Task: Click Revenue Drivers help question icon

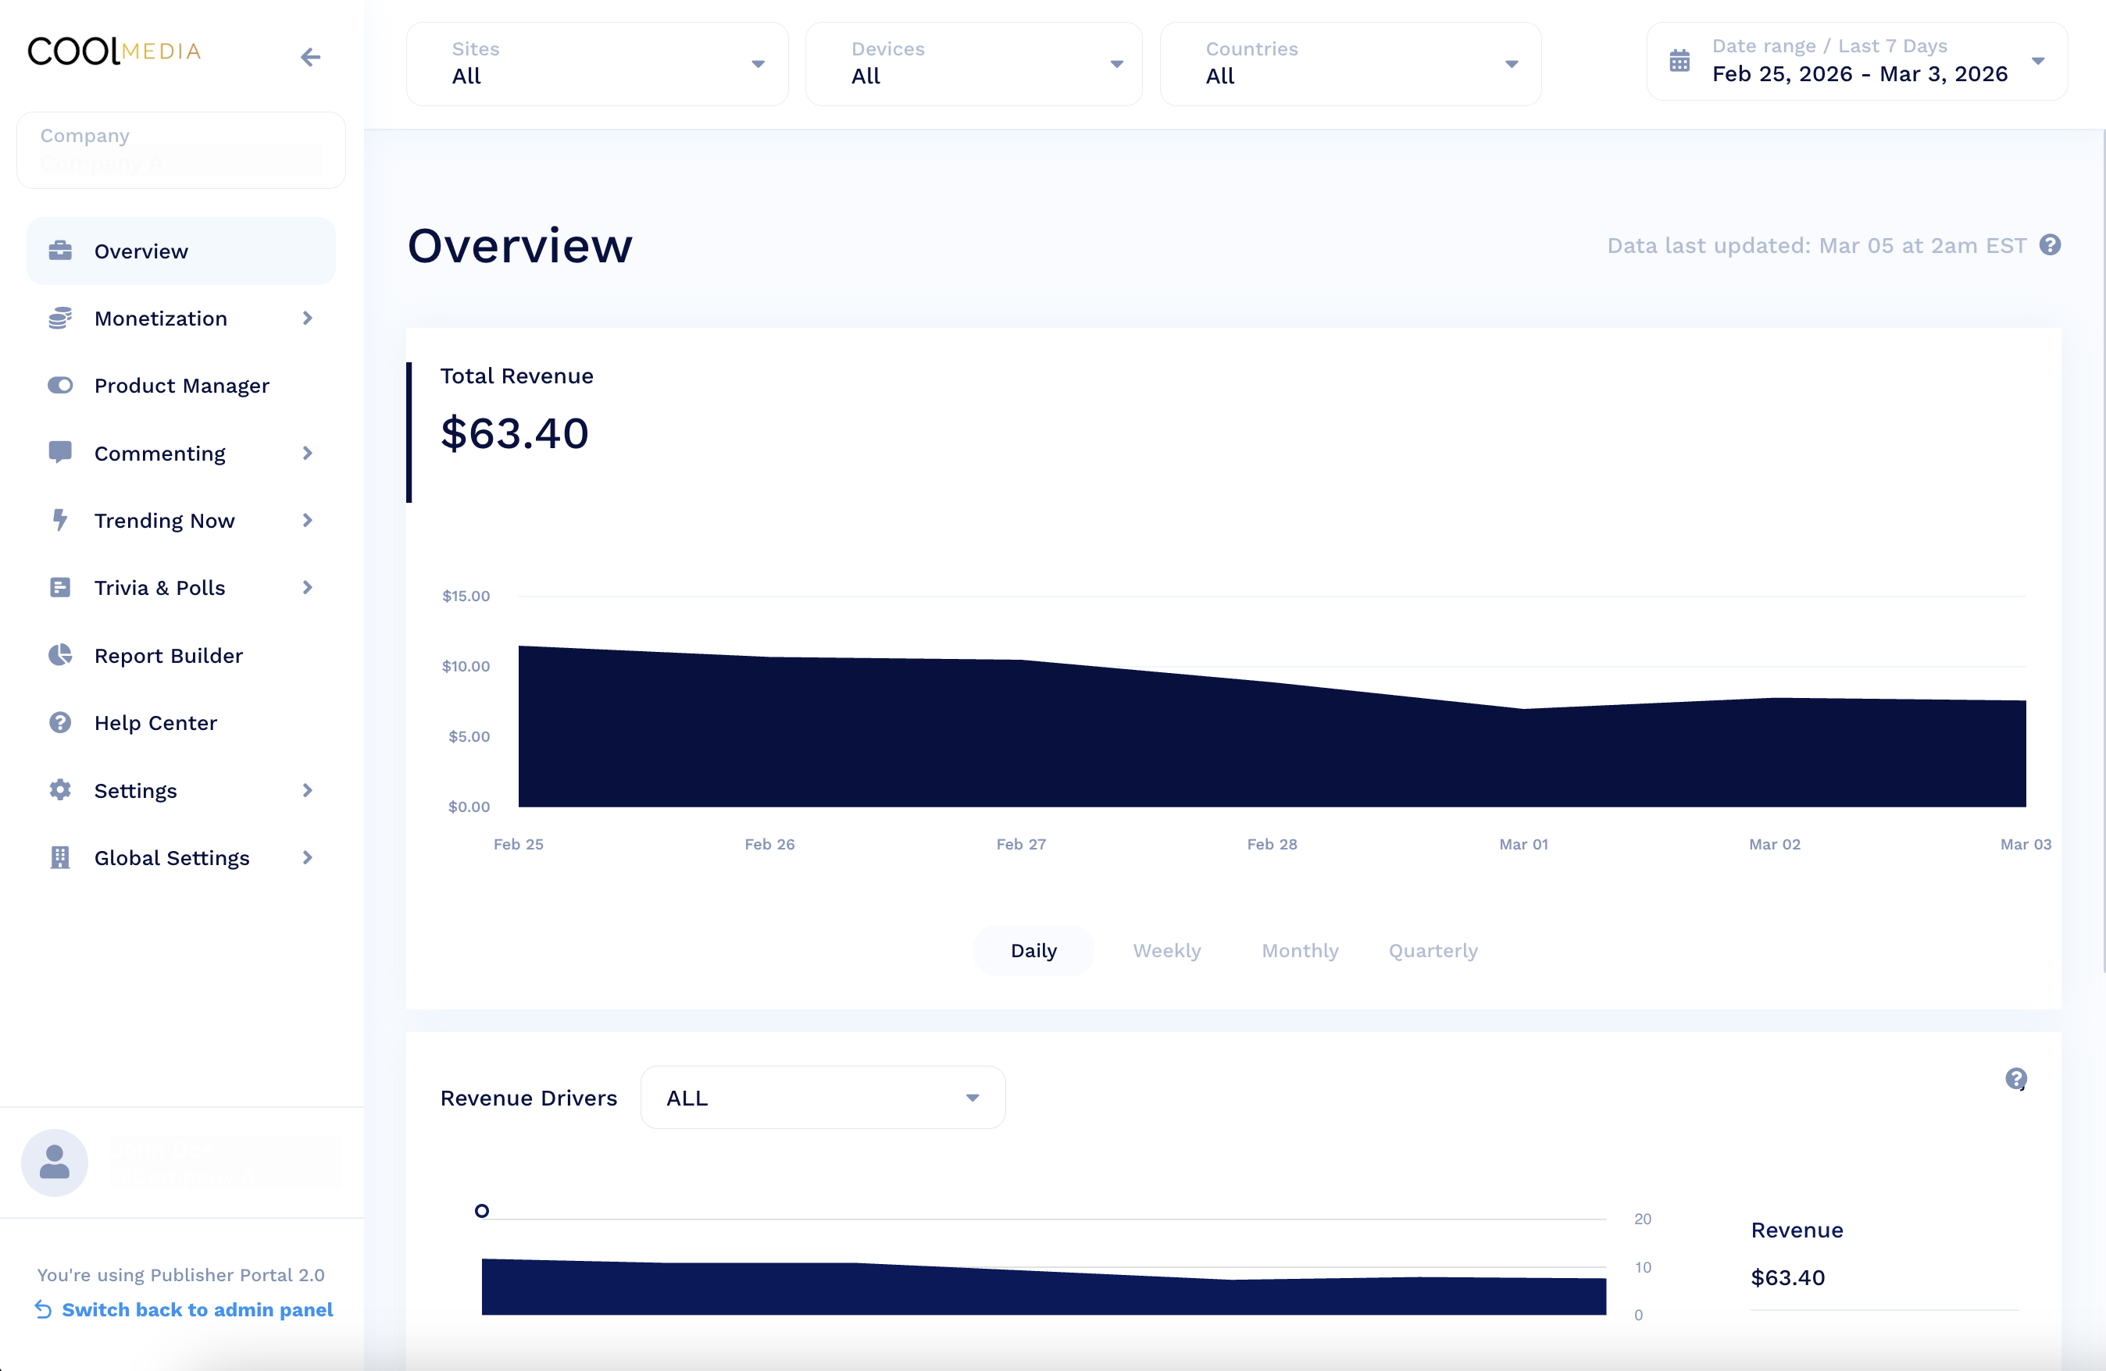Action: tap(2015, 1078)
